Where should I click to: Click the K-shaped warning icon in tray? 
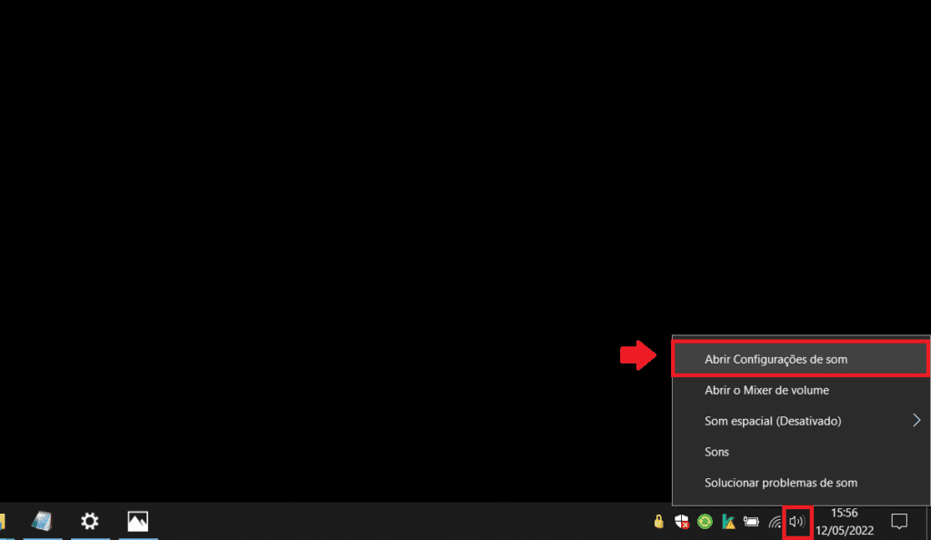(727, 522)
